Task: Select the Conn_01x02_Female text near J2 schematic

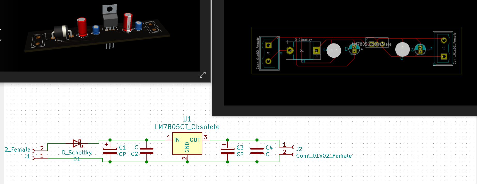Action: click(x=324, y=156)
